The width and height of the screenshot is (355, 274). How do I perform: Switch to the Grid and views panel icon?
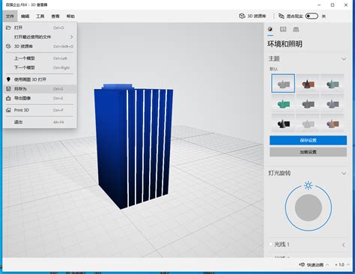coord(296,29)
